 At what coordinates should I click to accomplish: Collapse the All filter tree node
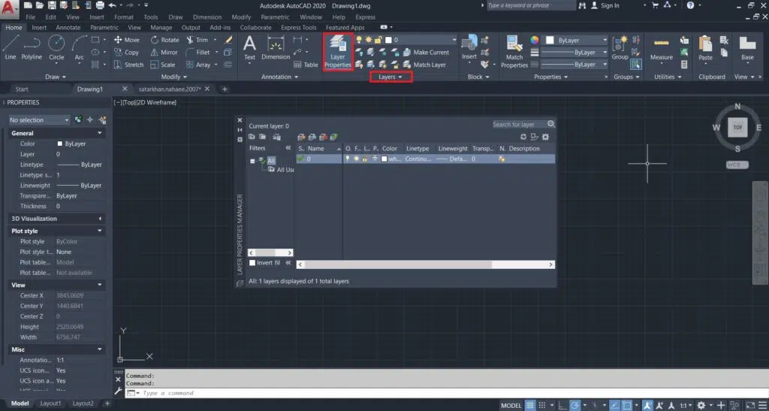(253, 161)
